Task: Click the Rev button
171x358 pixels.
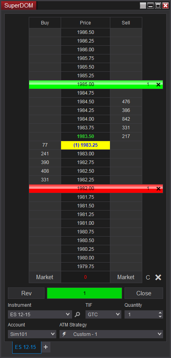Action: [26, 293]
